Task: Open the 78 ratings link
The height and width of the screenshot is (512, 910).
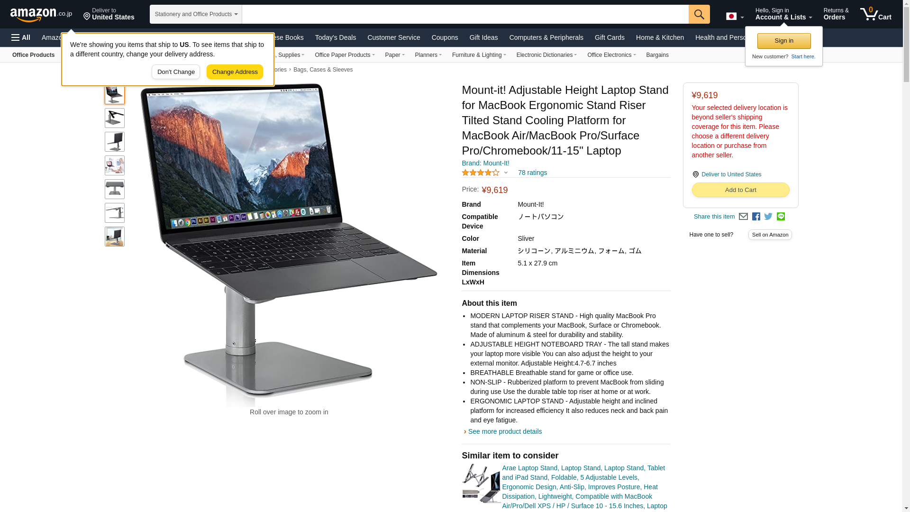Action: click(x=532, y=173)
